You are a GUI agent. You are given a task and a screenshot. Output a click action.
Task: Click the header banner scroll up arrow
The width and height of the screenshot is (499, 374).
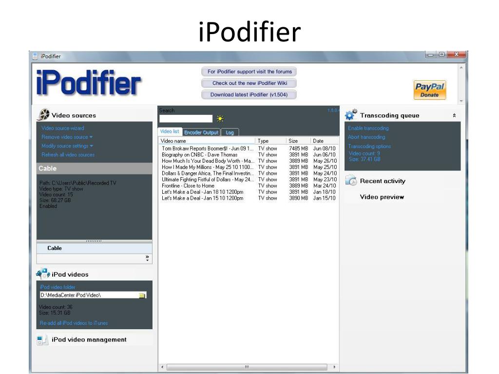(x=461, y=68)
